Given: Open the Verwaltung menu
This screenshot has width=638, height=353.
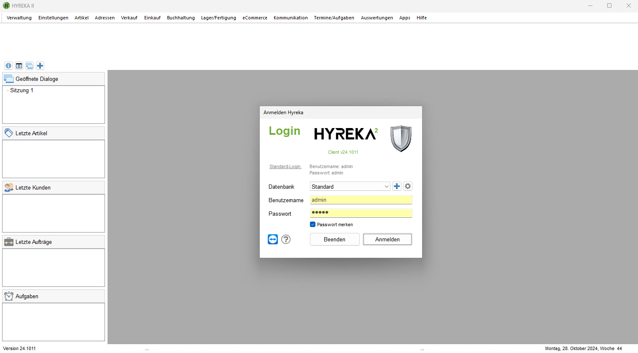Looking at the screenshot, I should tap(19, 18).
